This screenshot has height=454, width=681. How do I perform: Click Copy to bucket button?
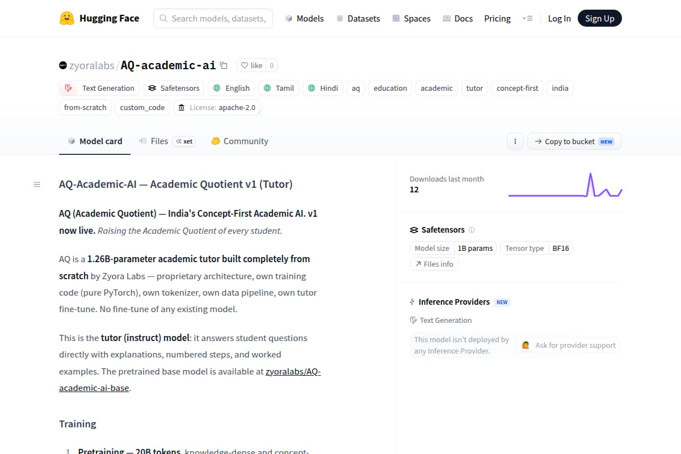coord(574,141)
